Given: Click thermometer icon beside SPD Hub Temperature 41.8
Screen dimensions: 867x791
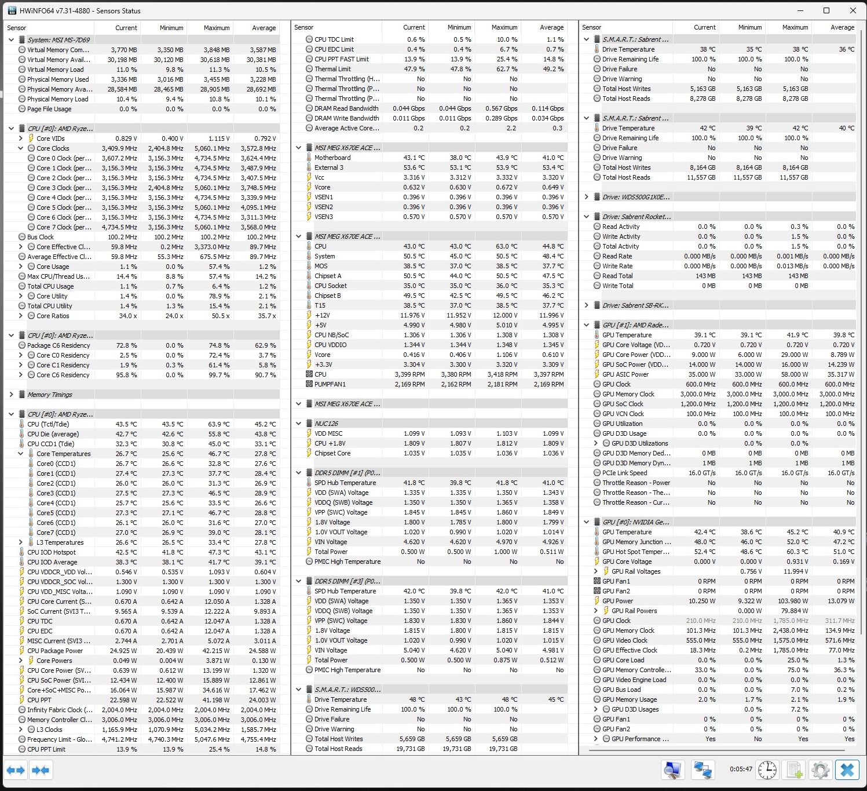Looking at the screenshot, I should pyautogui.click(x=309, y=483).
